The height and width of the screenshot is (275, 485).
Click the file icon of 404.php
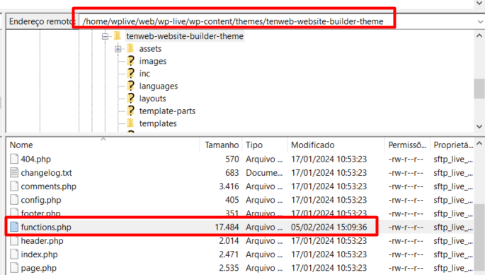click(x=14, y=159)
